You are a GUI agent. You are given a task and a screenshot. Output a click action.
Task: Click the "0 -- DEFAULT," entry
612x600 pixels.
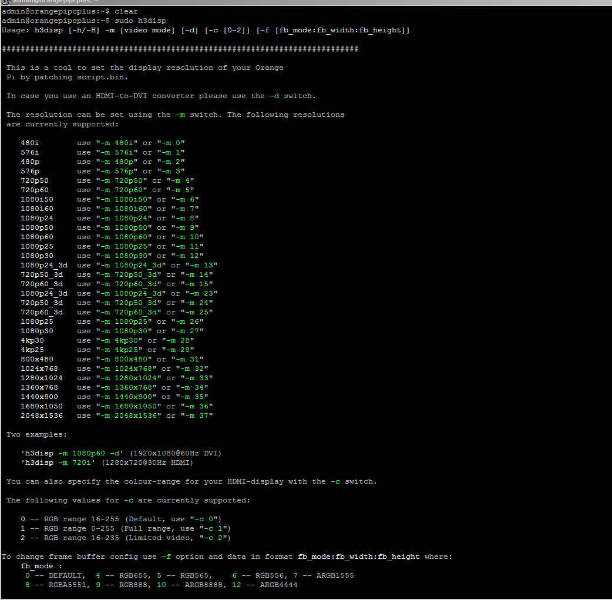tap(56, 575)
